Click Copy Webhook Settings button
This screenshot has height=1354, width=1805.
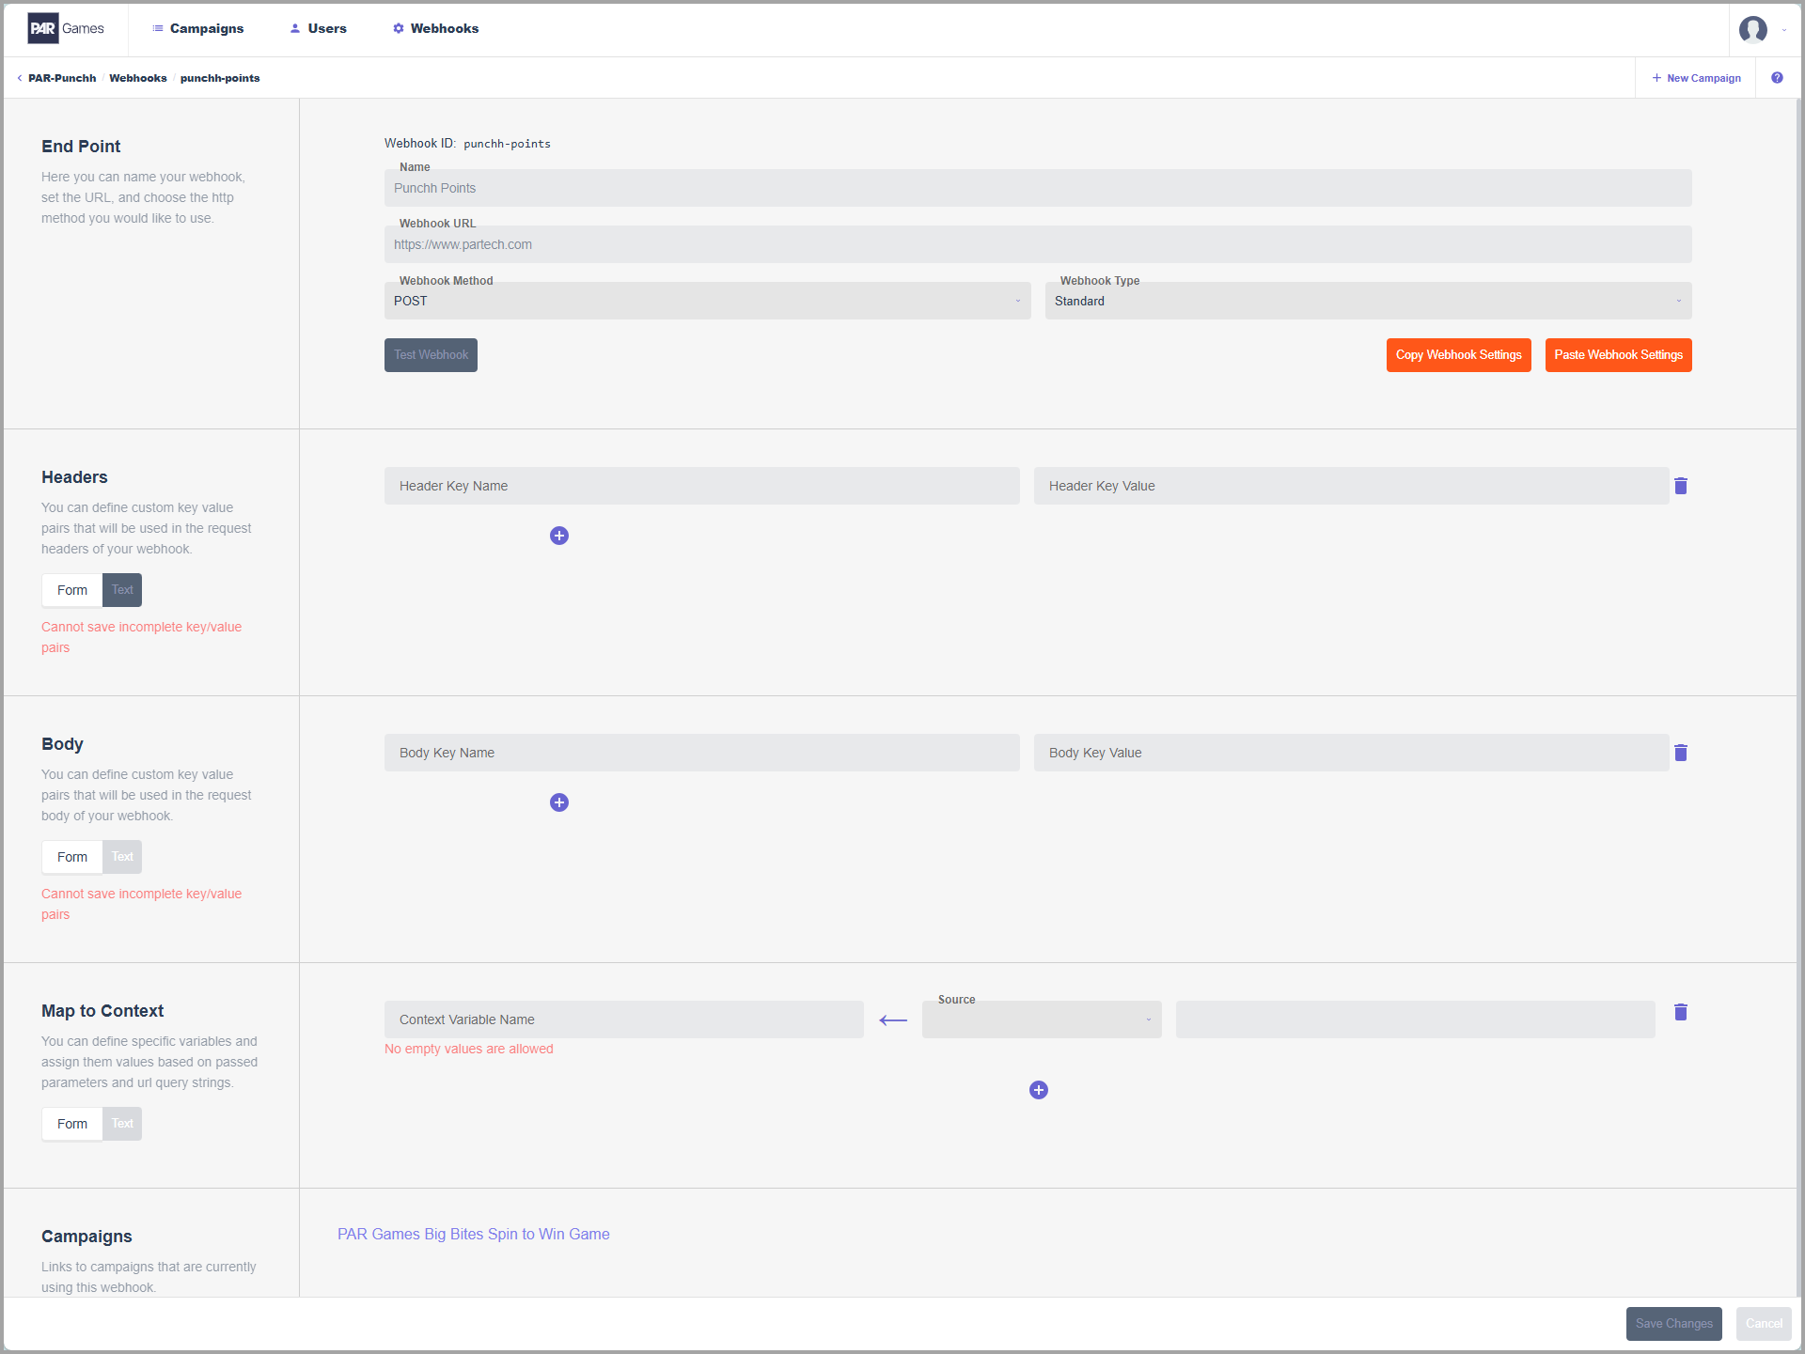pos(1459,355)
